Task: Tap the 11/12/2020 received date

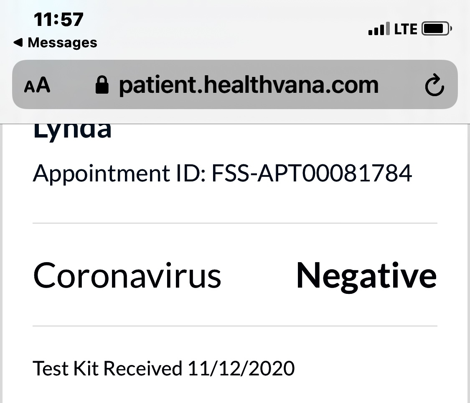Action: 241,368
